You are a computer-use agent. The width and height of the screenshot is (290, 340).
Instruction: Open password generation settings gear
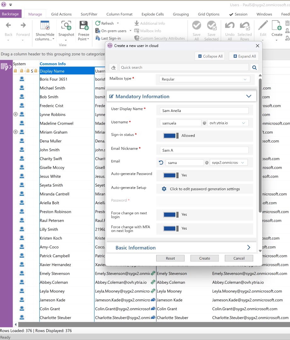pos(164,189)
